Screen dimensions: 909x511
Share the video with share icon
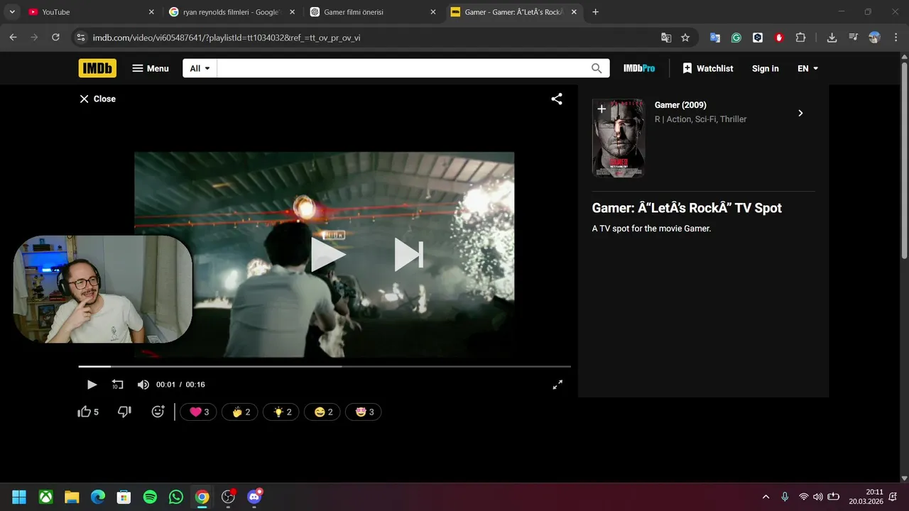click(557, 99)
